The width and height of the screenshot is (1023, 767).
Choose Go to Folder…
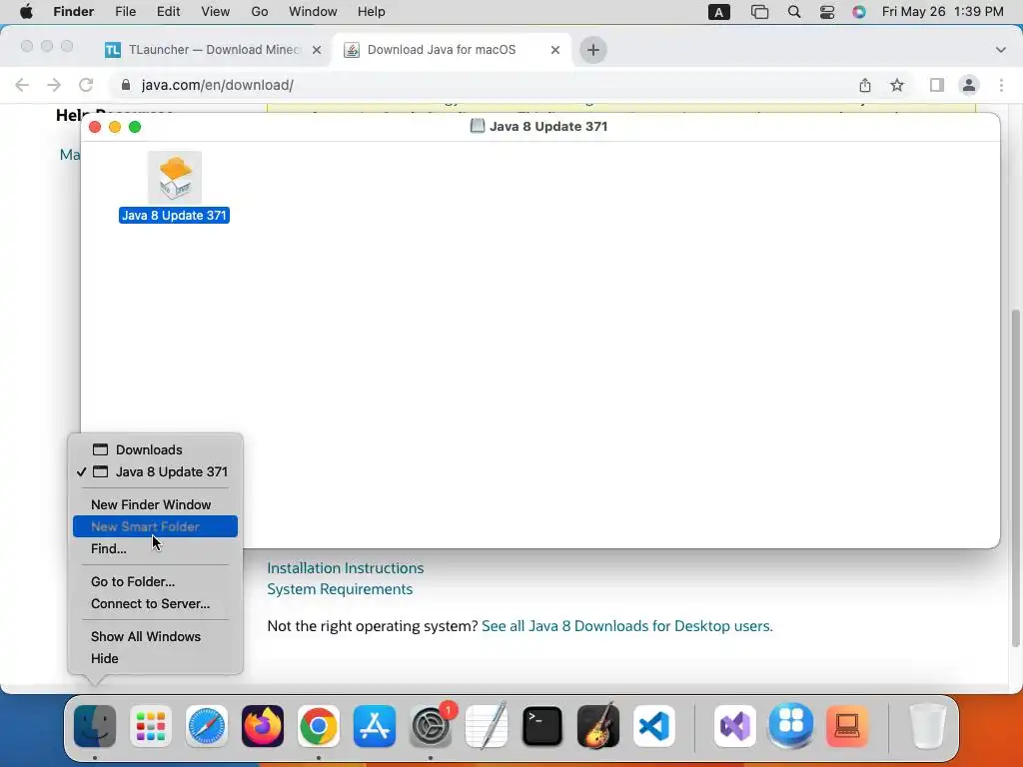155,582
